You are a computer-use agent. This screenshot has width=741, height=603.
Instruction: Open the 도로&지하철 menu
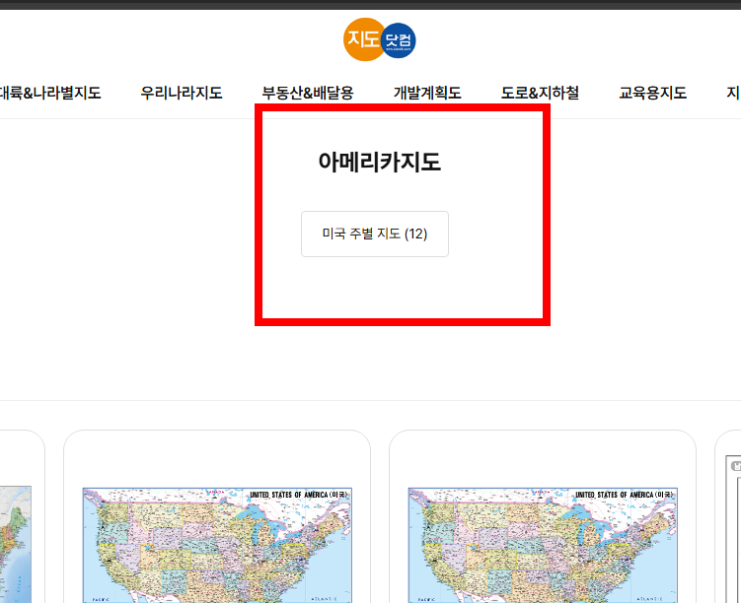[x=540, y=93]
